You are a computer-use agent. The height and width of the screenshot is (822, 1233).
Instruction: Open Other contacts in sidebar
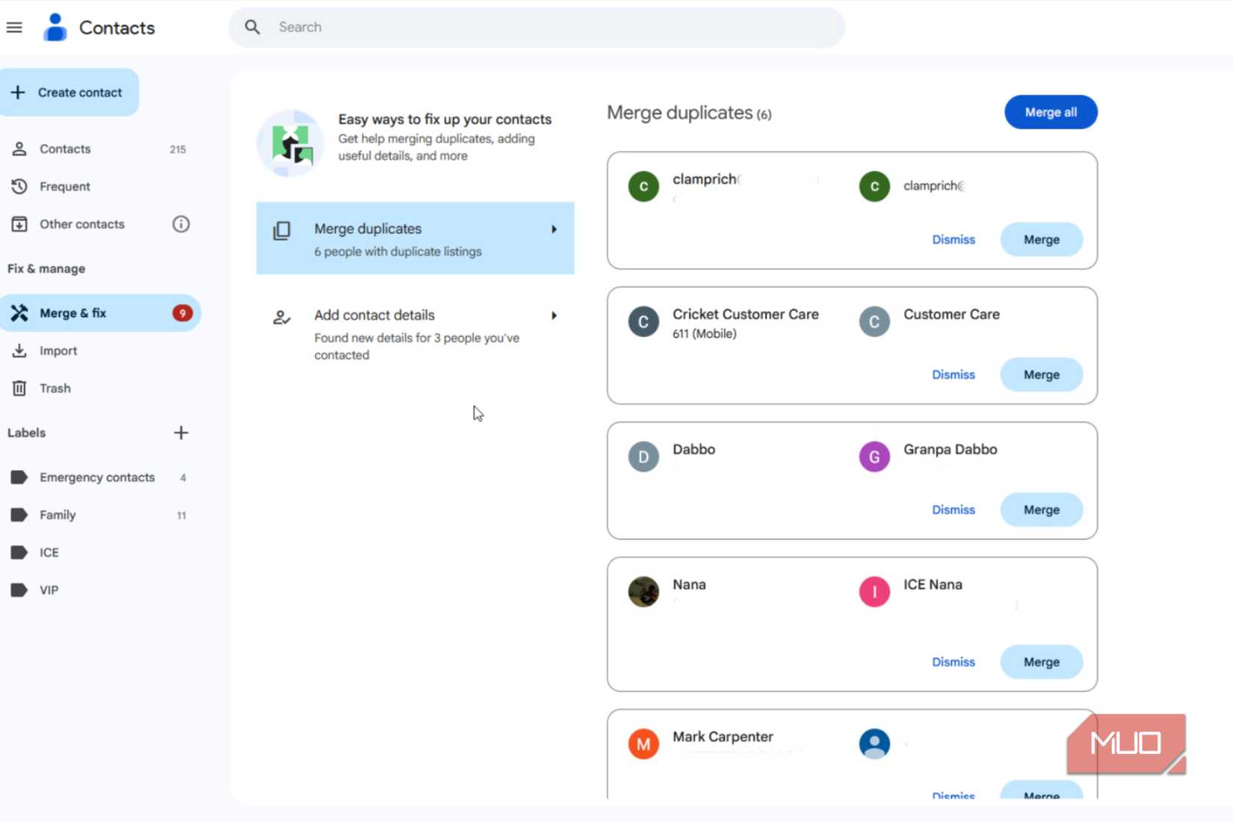click(x=82, y=223)
